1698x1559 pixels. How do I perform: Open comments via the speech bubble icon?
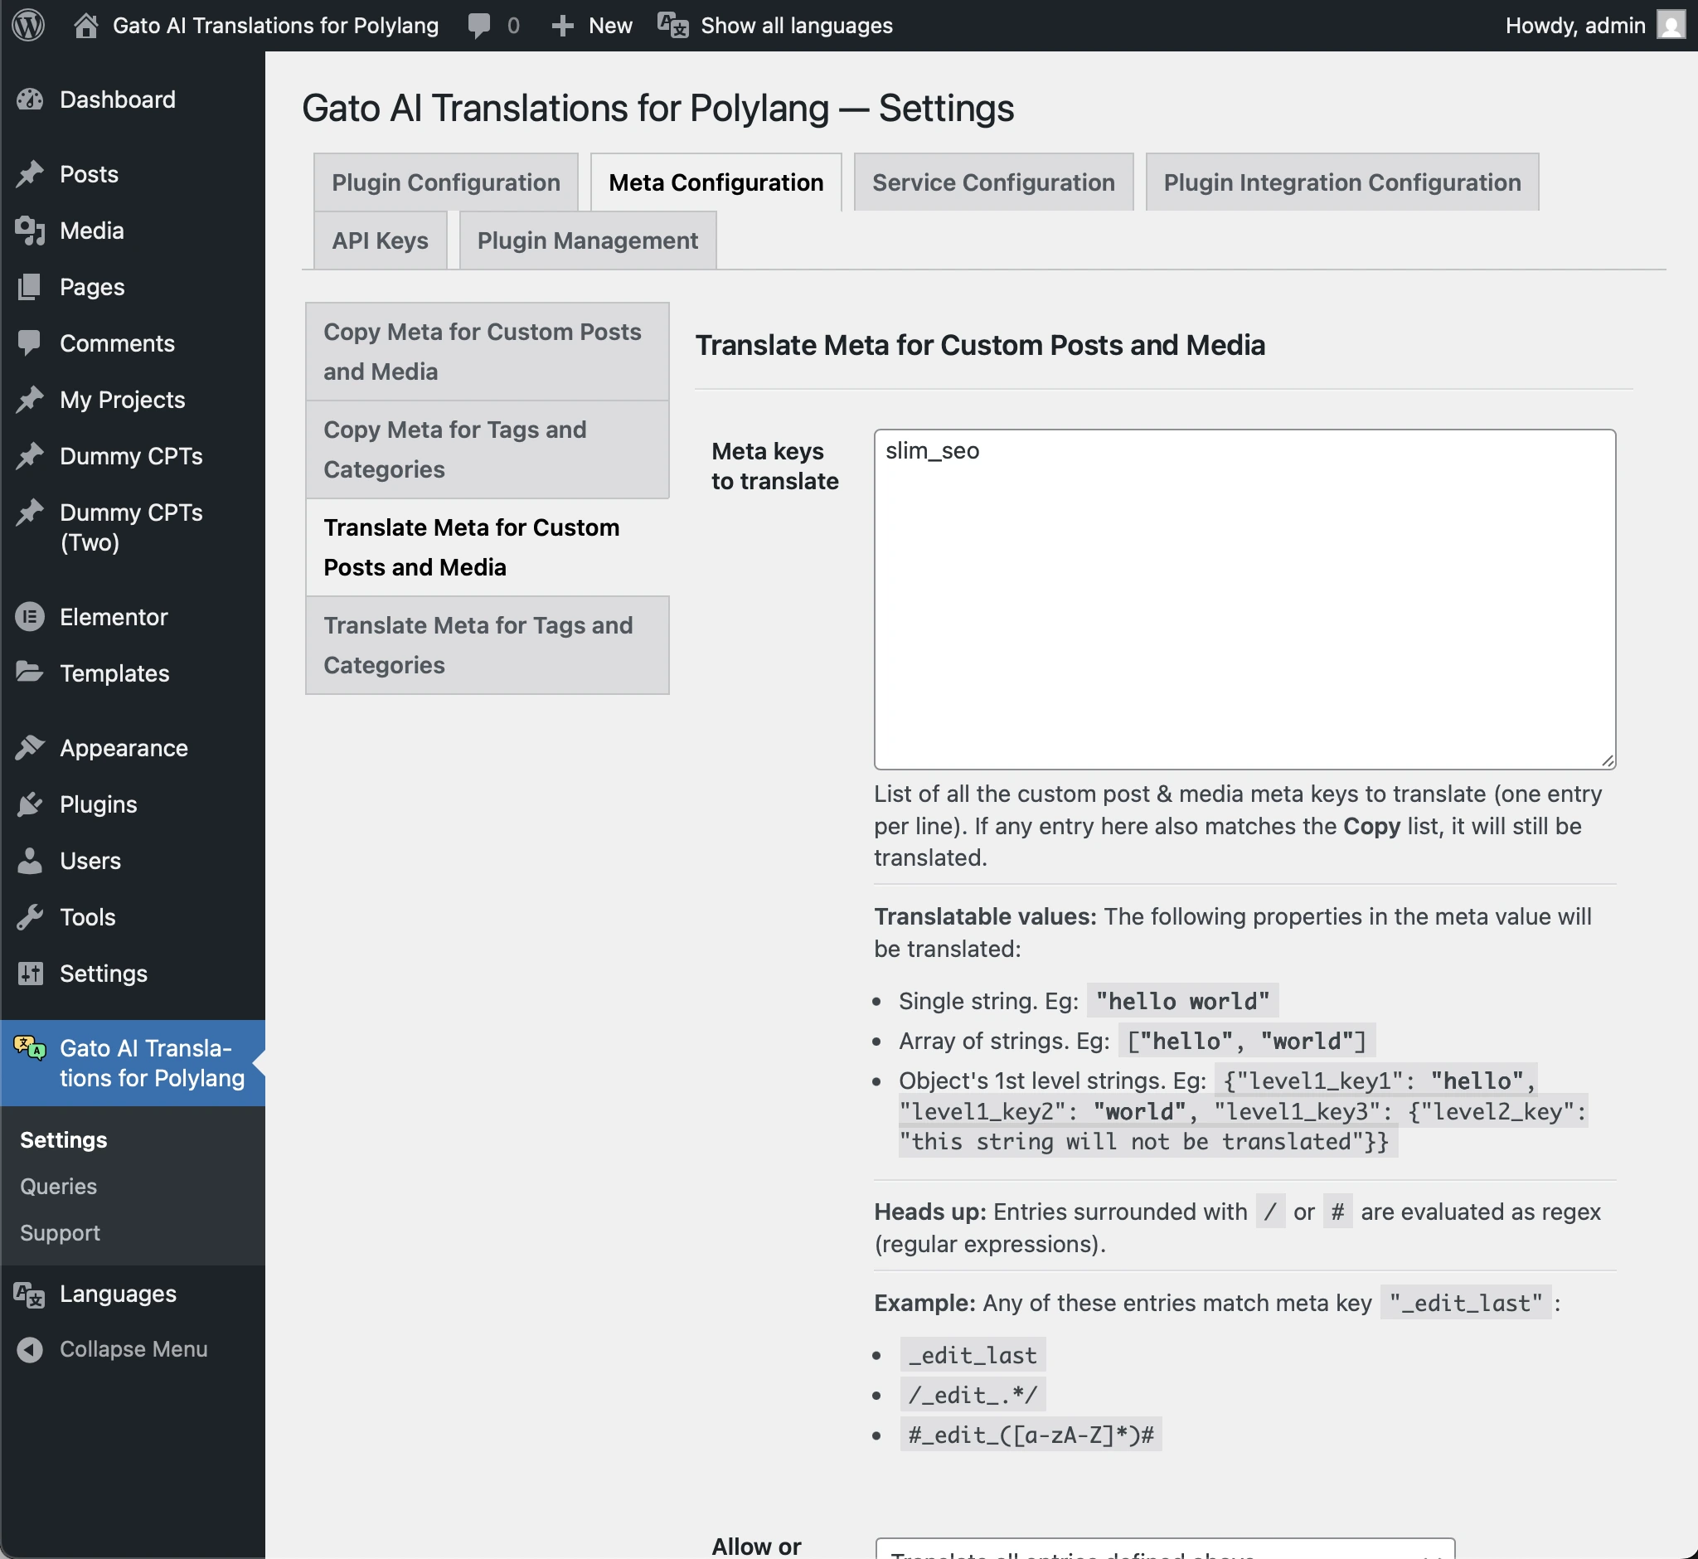point(478,26)
